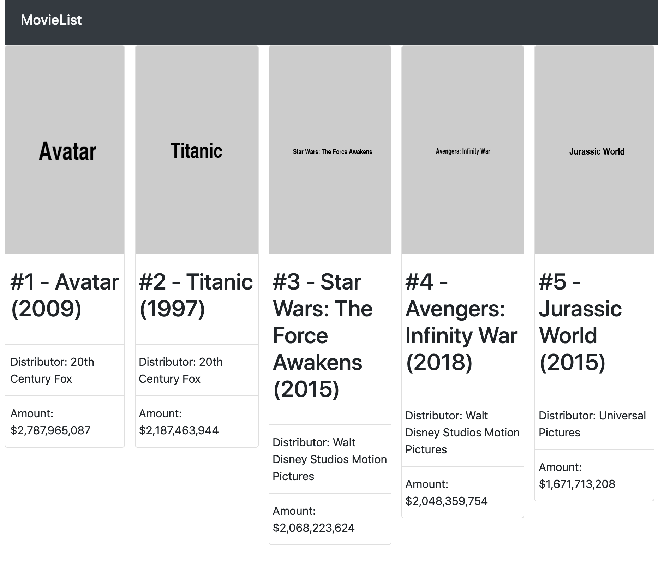Click Titanic's 'Distributor: 20th Century Fox' row

tap(197, 370)
